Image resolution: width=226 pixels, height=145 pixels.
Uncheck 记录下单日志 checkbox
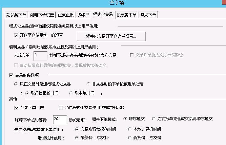(x=16, y=108)
